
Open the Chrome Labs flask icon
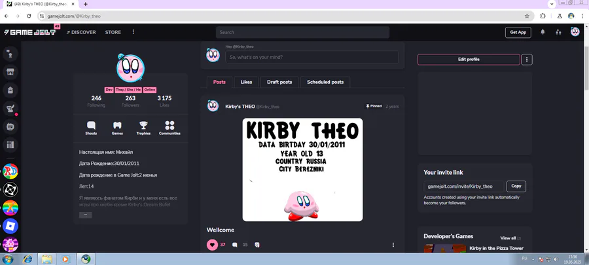[x=560, y=16]
